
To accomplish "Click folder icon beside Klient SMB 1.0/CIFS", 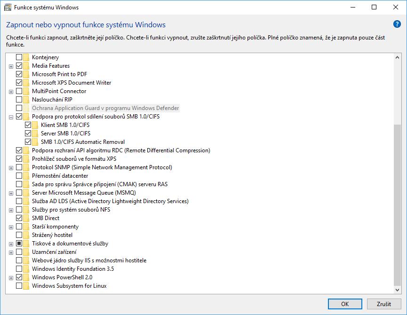I will point(35,125).
